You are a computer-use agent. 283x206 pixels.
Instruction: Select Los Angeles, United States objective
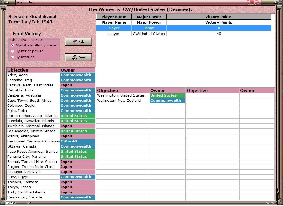33,131
